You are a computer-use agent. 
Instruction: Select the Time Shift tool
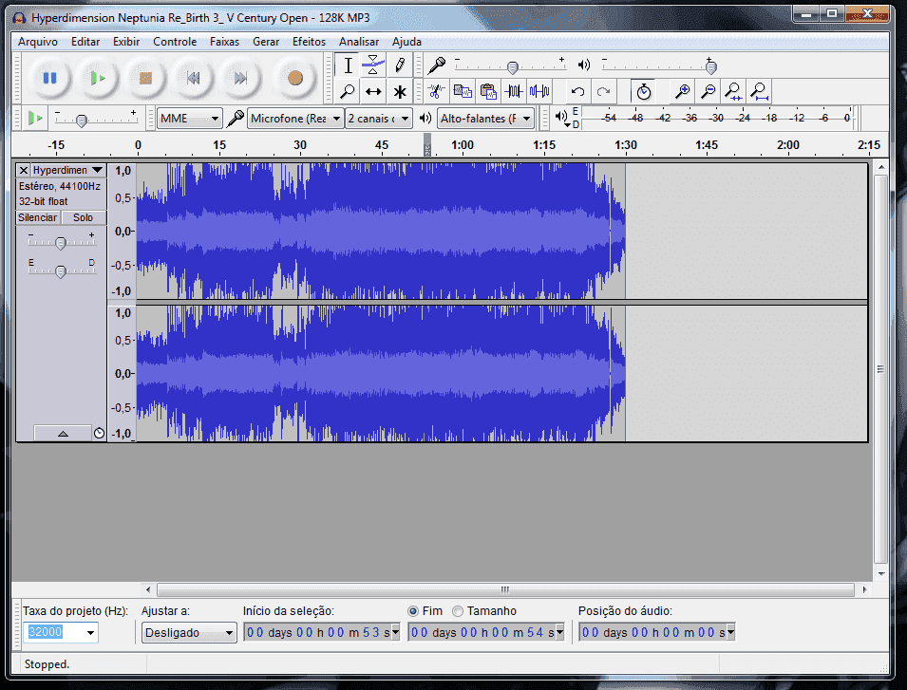tap(373, 91)
